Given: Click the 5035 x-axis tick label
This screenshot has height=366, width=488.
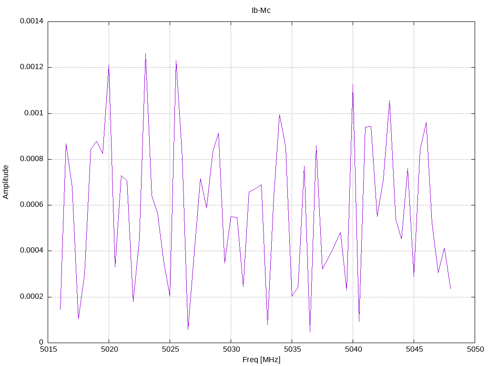Looking at the screenshot, I should (x=293, y=349).
